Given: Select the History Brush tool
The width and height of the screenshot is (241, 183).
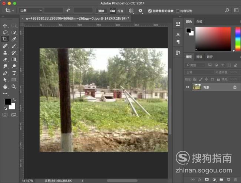Looking at the screenshot, I should coord(14,53).
